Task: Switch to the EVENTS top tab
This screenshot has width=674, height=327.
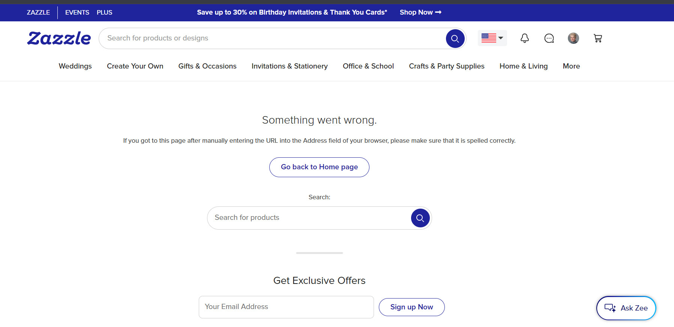Action: click(x=77, y=12)
